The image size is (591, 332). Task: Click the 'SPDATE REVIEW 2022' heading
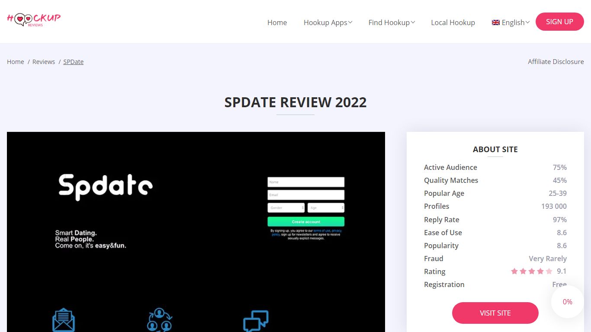pyautogui.click(x=295, y=102)
